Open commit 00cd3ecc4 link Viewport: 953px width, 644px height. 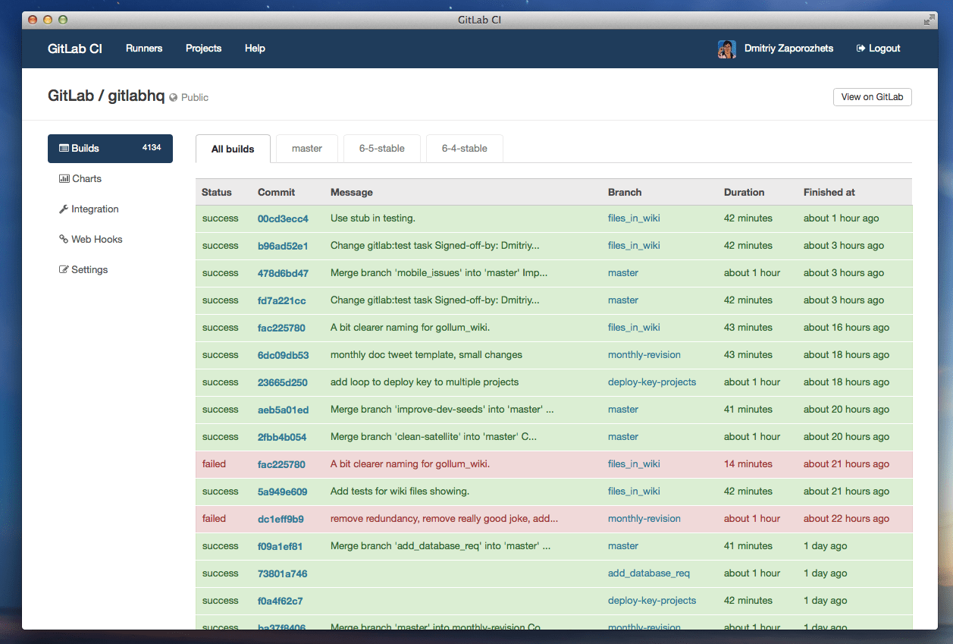click(x=283, y=218)
